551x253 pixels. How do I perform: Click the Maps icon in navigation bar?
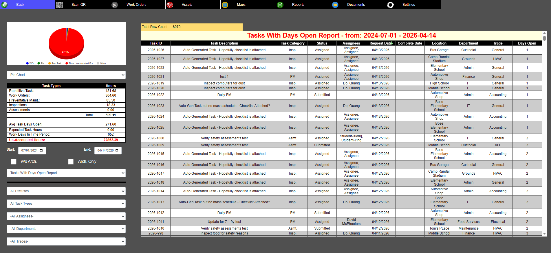pyautogui.click(x=225, y=5)
